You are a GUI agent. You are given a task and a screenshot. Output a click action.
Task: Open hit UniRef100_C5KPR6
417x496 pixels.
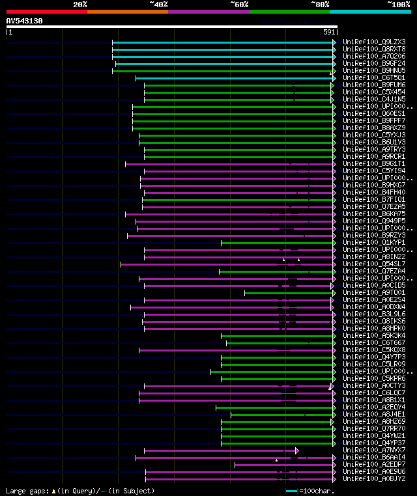click(x=374, y=378)
